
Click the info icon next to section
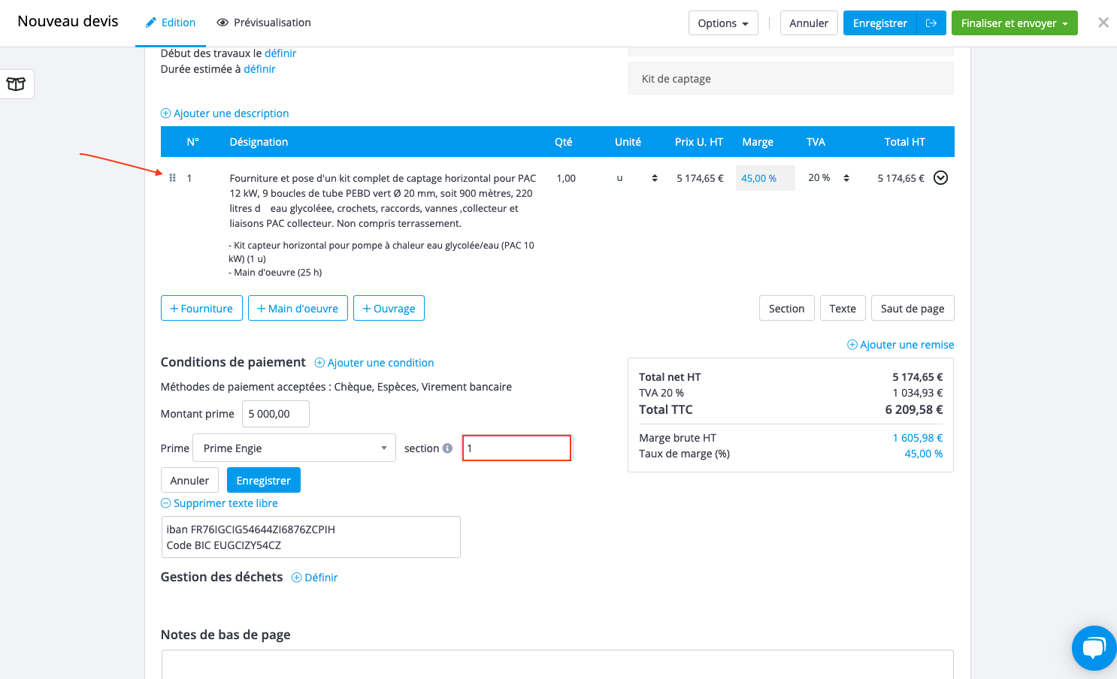(x=448, y=448)
